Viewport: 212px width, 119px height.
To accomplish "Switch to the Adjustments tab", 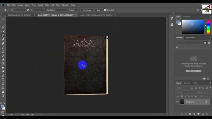I will click(x=190, y=38).
